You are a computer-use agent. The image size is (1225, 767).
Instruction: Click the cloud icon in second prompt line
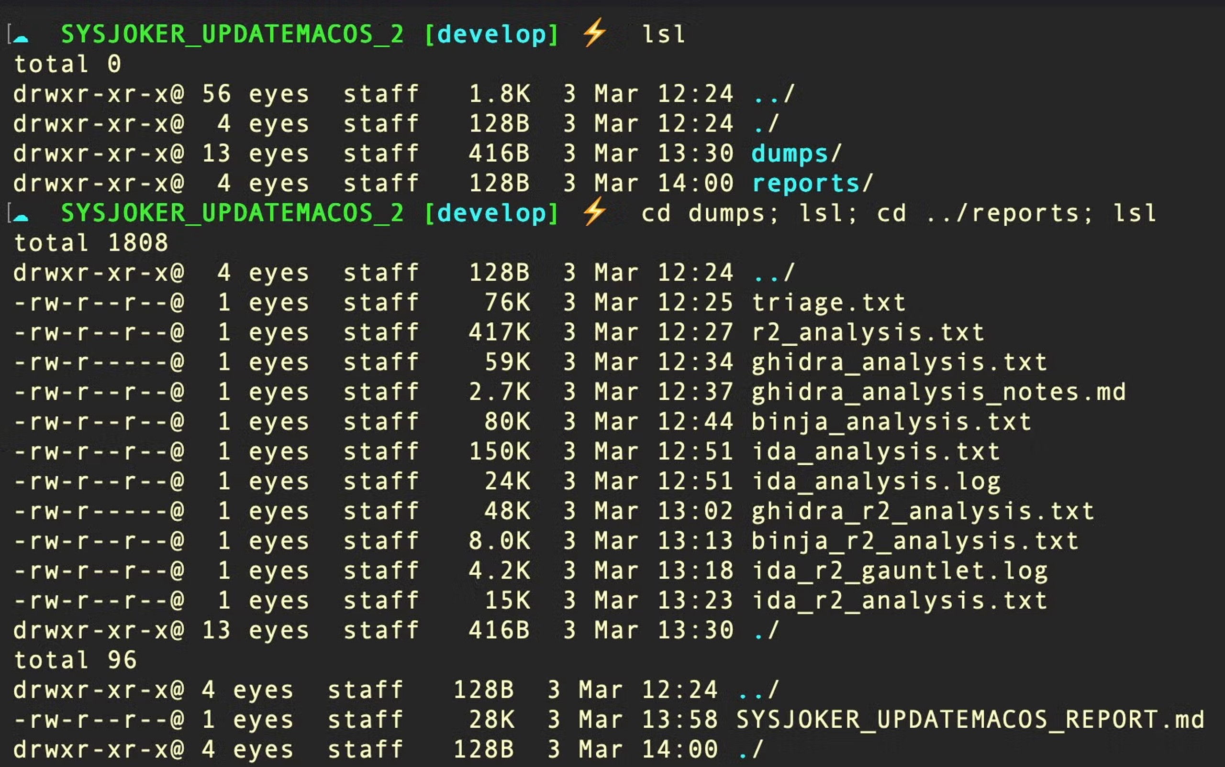pyautogui.click(x=21, y=217)
